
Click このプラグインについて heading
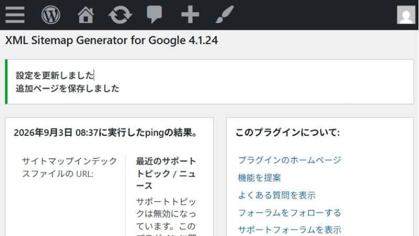click(288, 132)
